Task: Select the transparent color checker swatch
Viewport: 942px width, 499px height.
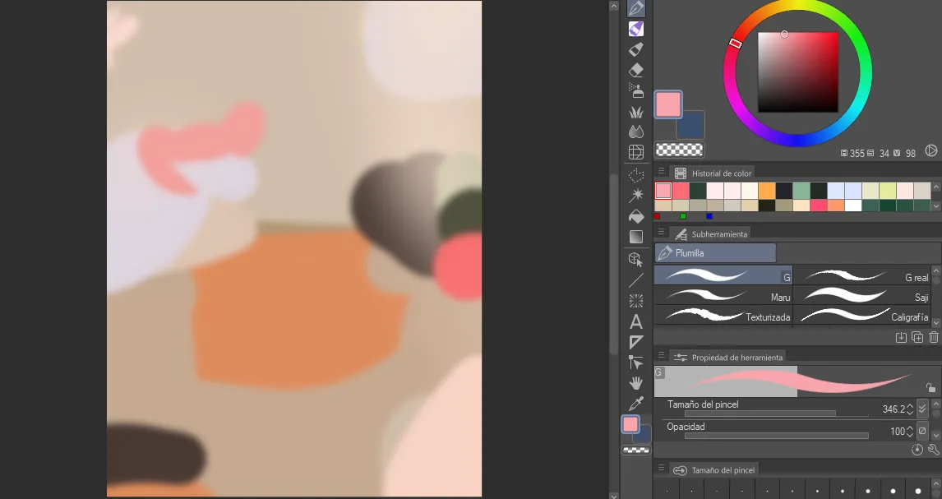Action: click(679, 150)
